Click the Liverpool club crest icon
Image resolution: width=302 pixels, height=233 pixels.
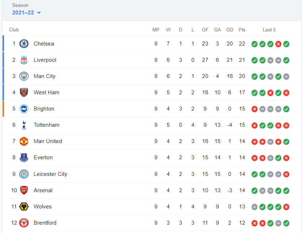tap(24, 60)
